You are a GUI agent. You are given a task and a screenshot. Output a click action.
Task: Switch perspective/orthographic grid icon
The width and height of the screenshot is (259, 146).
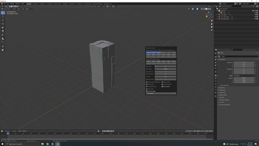(212, 30)
